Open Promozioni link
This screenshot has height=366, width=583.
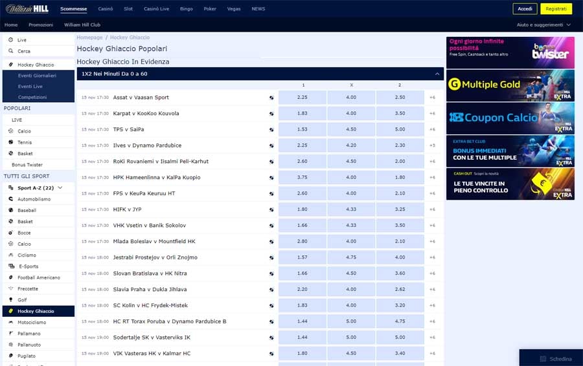pyautogui.click(x=41, y=25)
